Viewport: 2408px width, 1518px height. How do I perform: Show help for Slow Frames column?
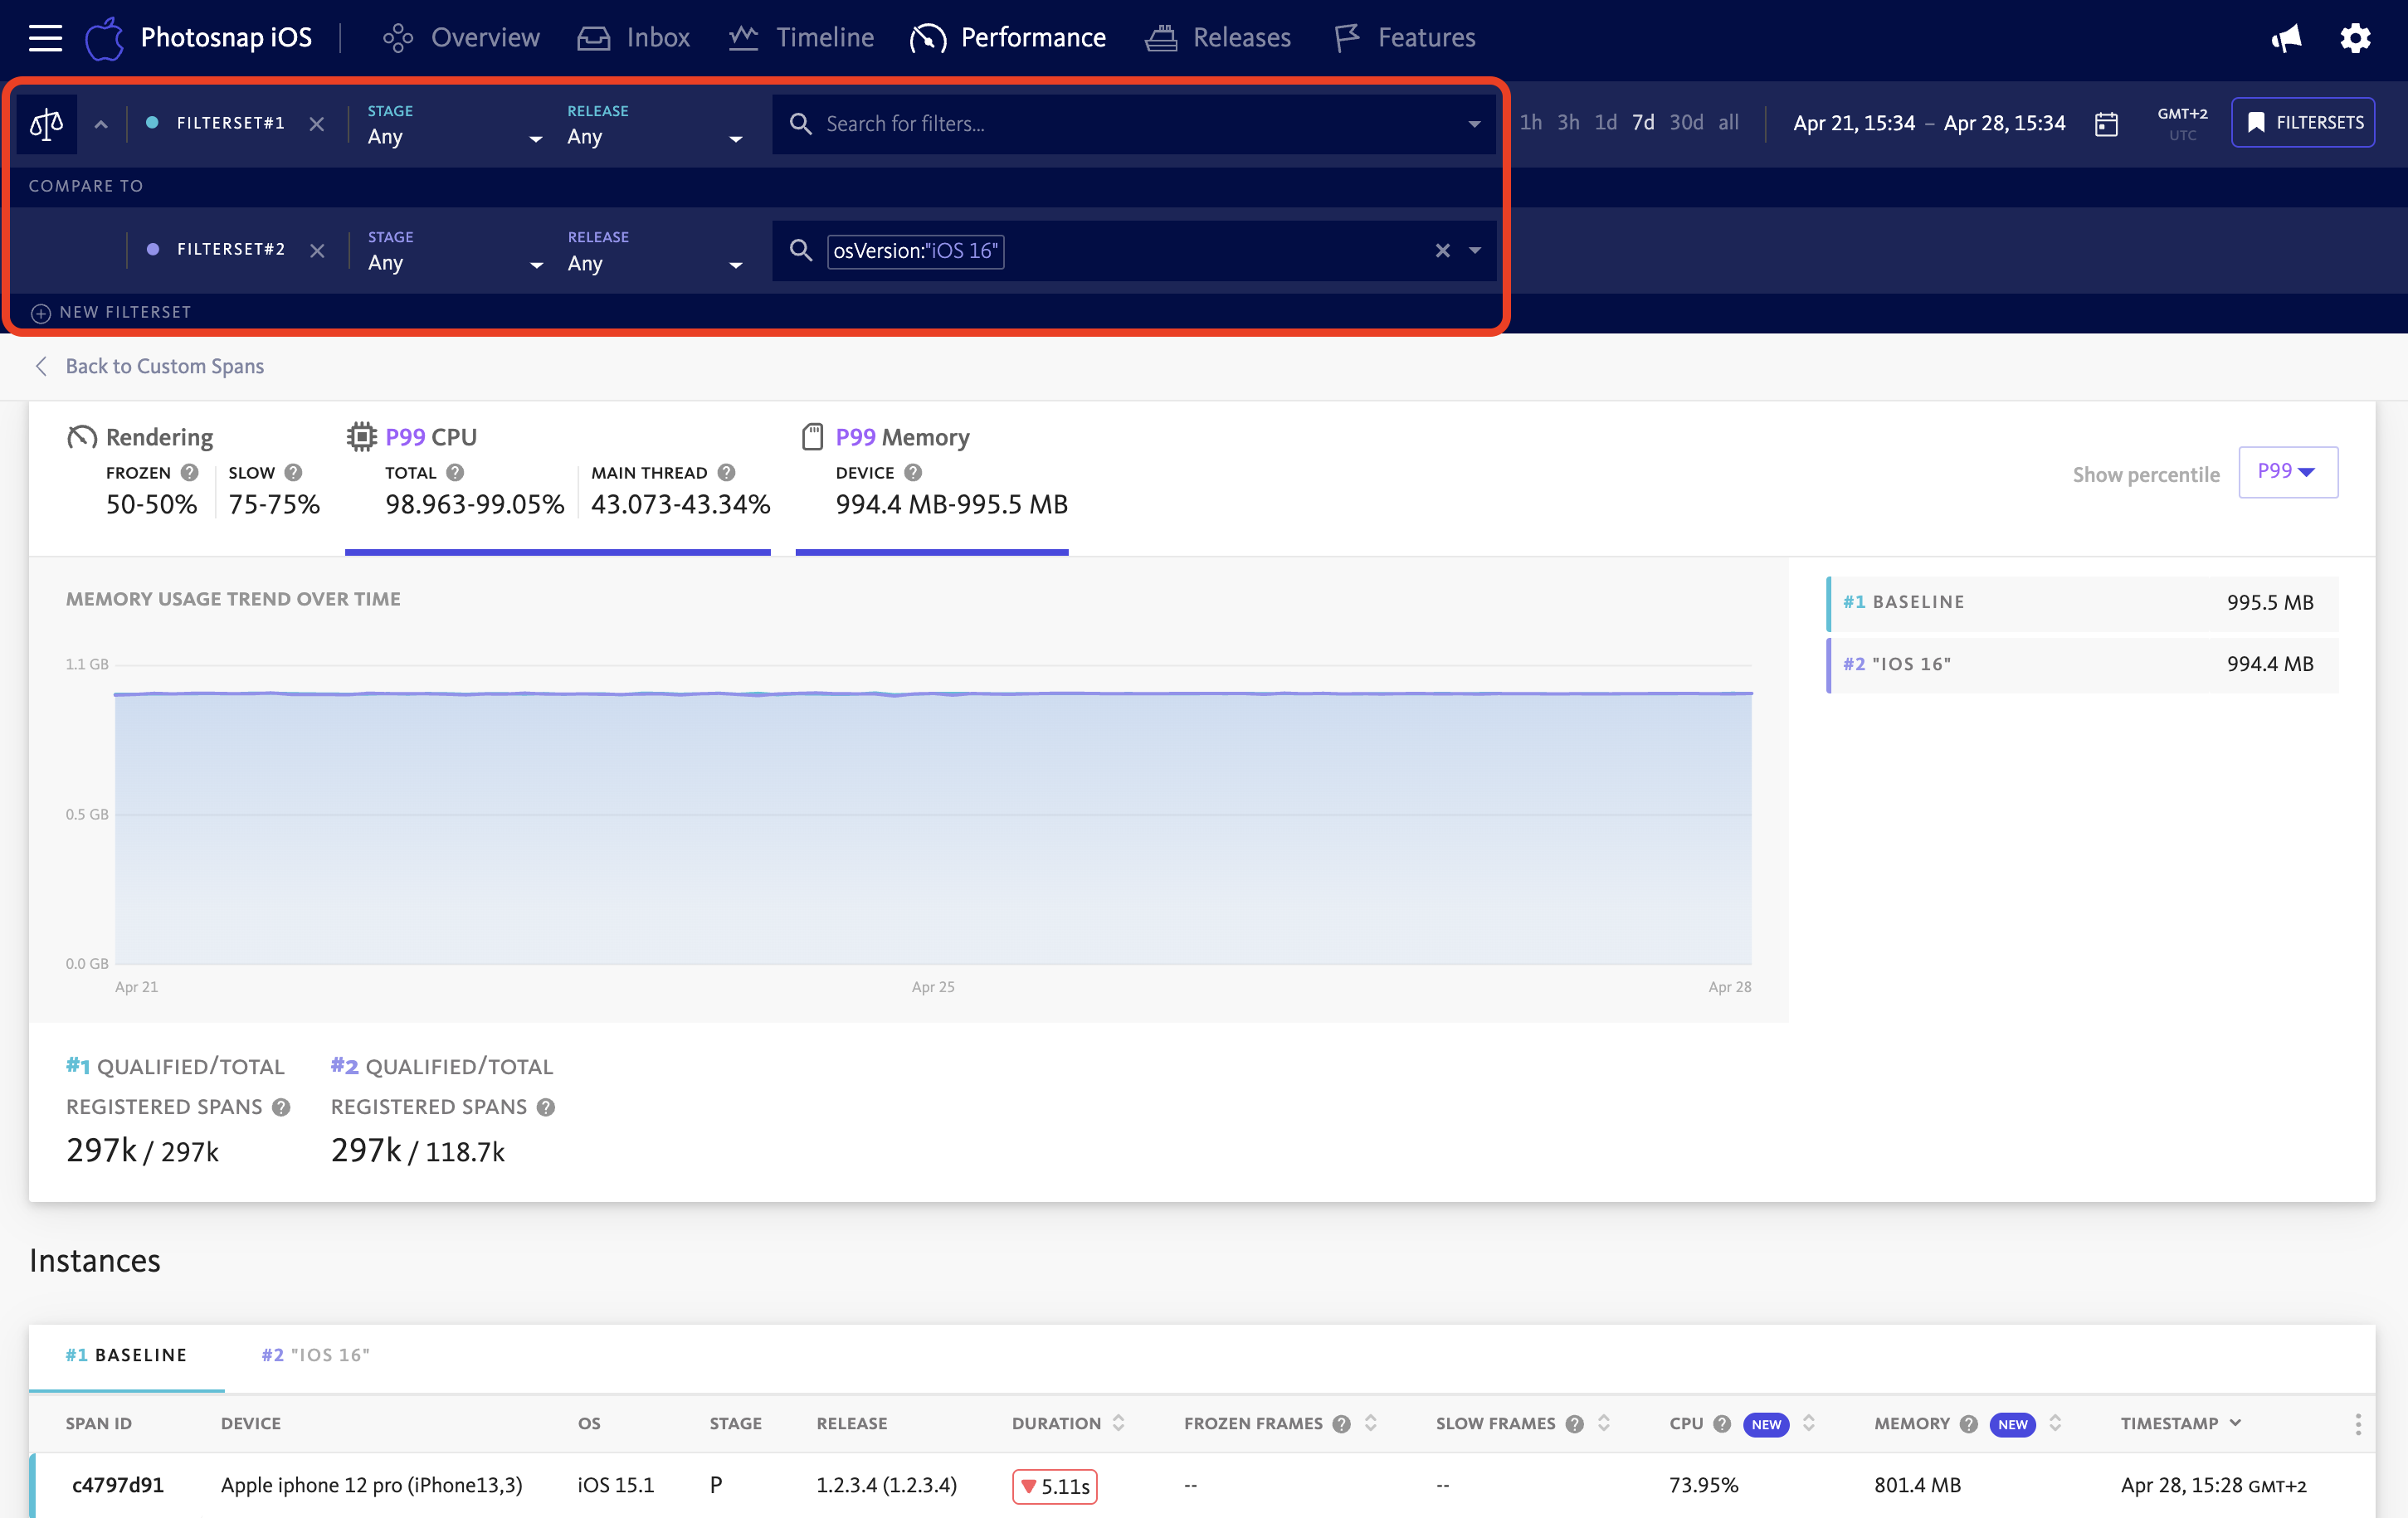pyautogui.click(x=1574, y=1423)
